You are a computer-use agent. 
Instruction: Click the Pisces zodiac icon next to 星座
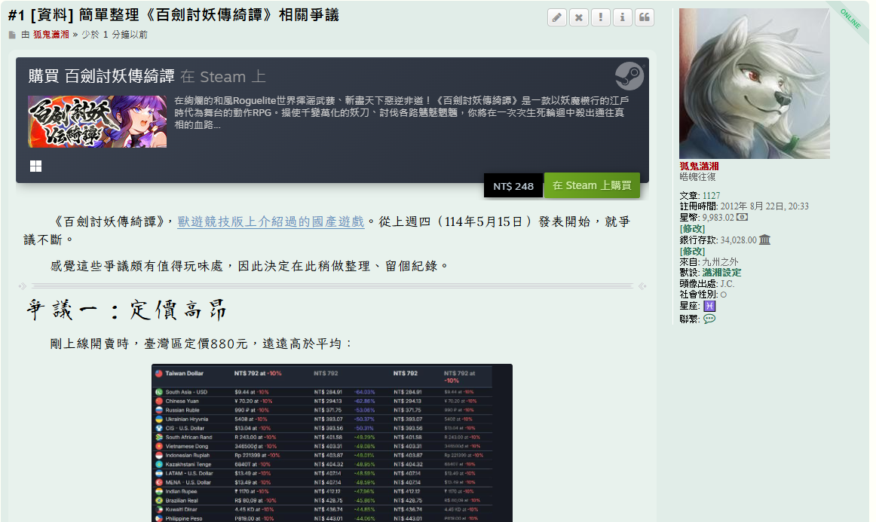pyautogui.click(x=709, y=306)
